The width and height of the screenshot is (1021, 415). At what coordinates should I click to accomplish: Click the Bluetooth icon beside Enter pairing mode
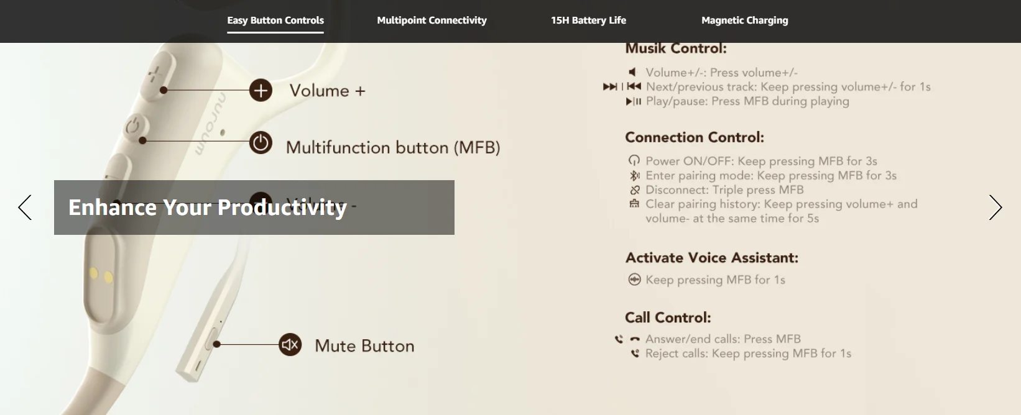634,176
